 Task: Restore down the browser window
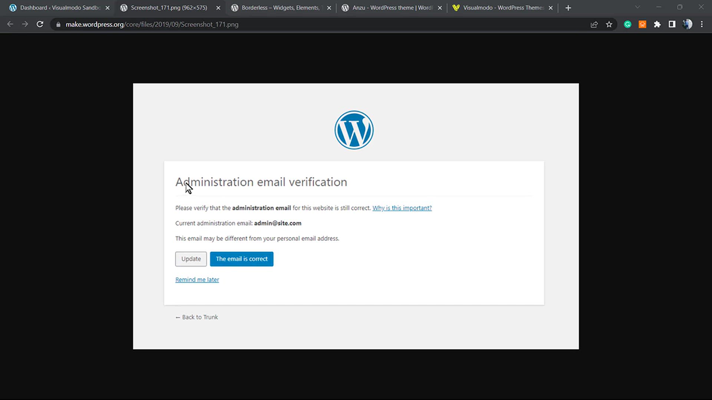pos(680,7)
